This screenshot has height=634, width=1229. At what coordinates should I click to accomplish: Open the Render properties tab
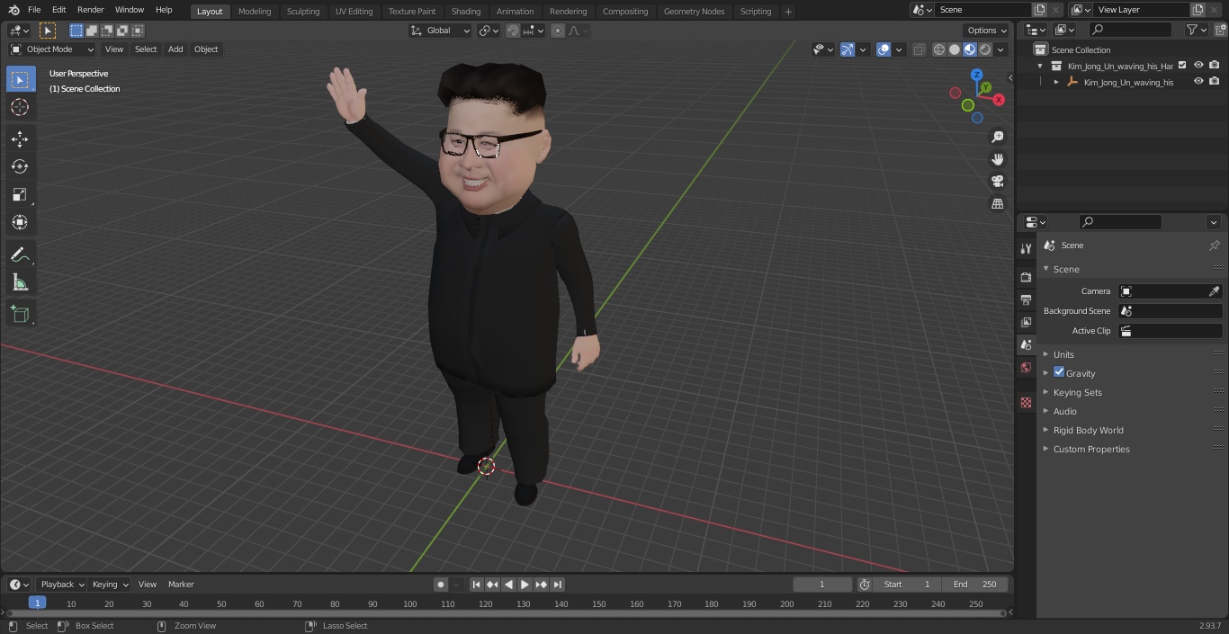(x=1026, y=277)
